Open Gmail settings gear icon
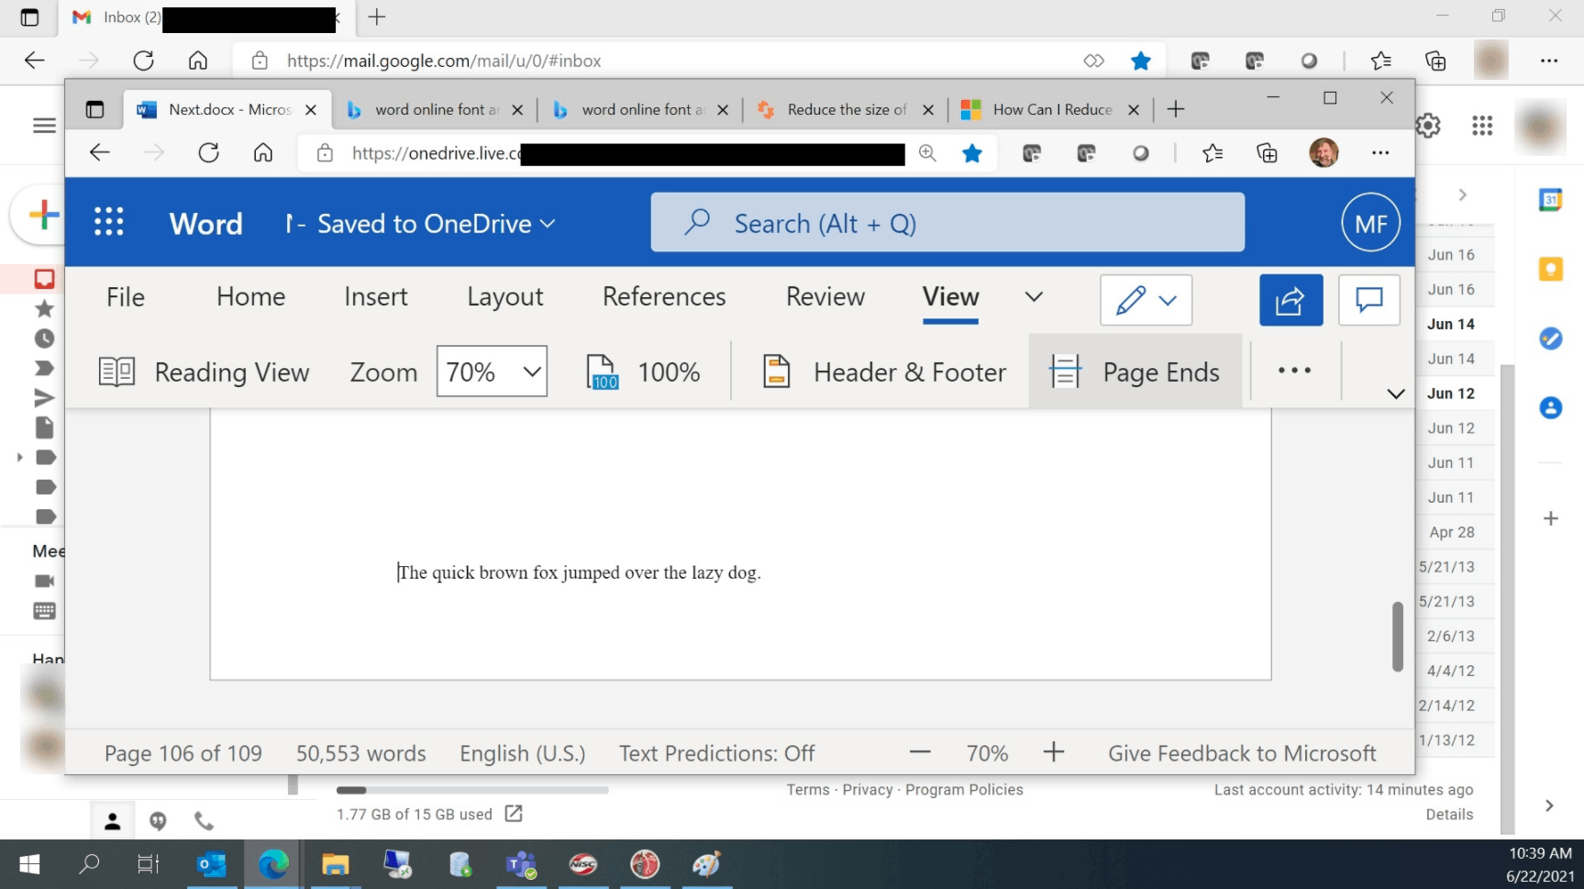This screenshot has width=1584, height=889. click(1429, 126)
